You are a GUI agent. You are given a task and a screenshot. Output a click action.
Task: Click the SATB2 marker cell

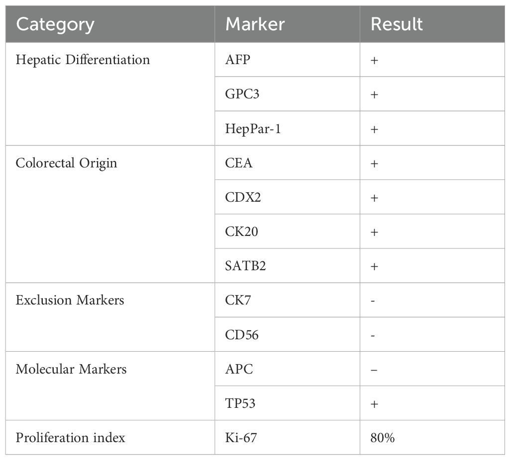246,266
